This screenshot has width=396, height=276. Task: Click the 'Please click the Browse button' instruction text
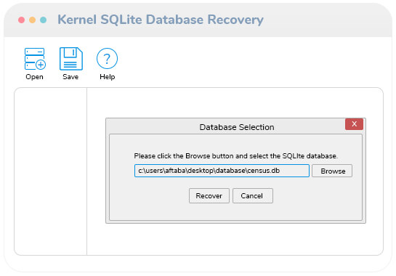click(235, 156)
